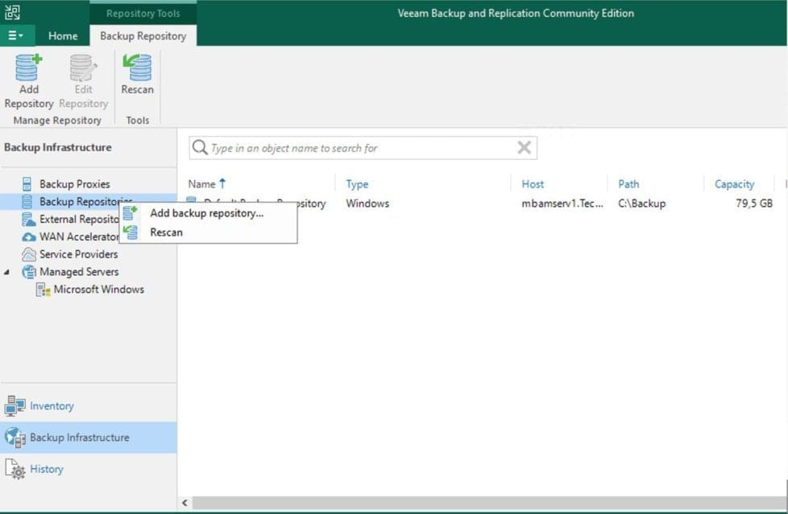788x514 pixels.
Task: Collapse the Managed Servers tree node
Action: [7, 272]
